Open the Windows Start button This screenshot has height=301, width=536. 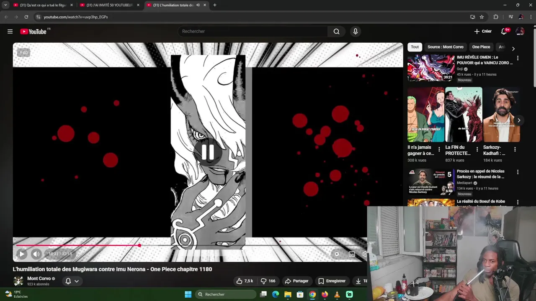188,294
